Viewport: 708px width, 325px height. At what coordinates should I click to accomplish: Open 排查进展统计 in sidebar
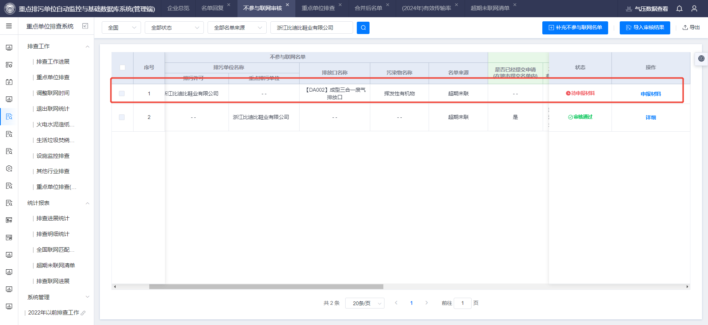pyautogui.click(x=53, y=218)
